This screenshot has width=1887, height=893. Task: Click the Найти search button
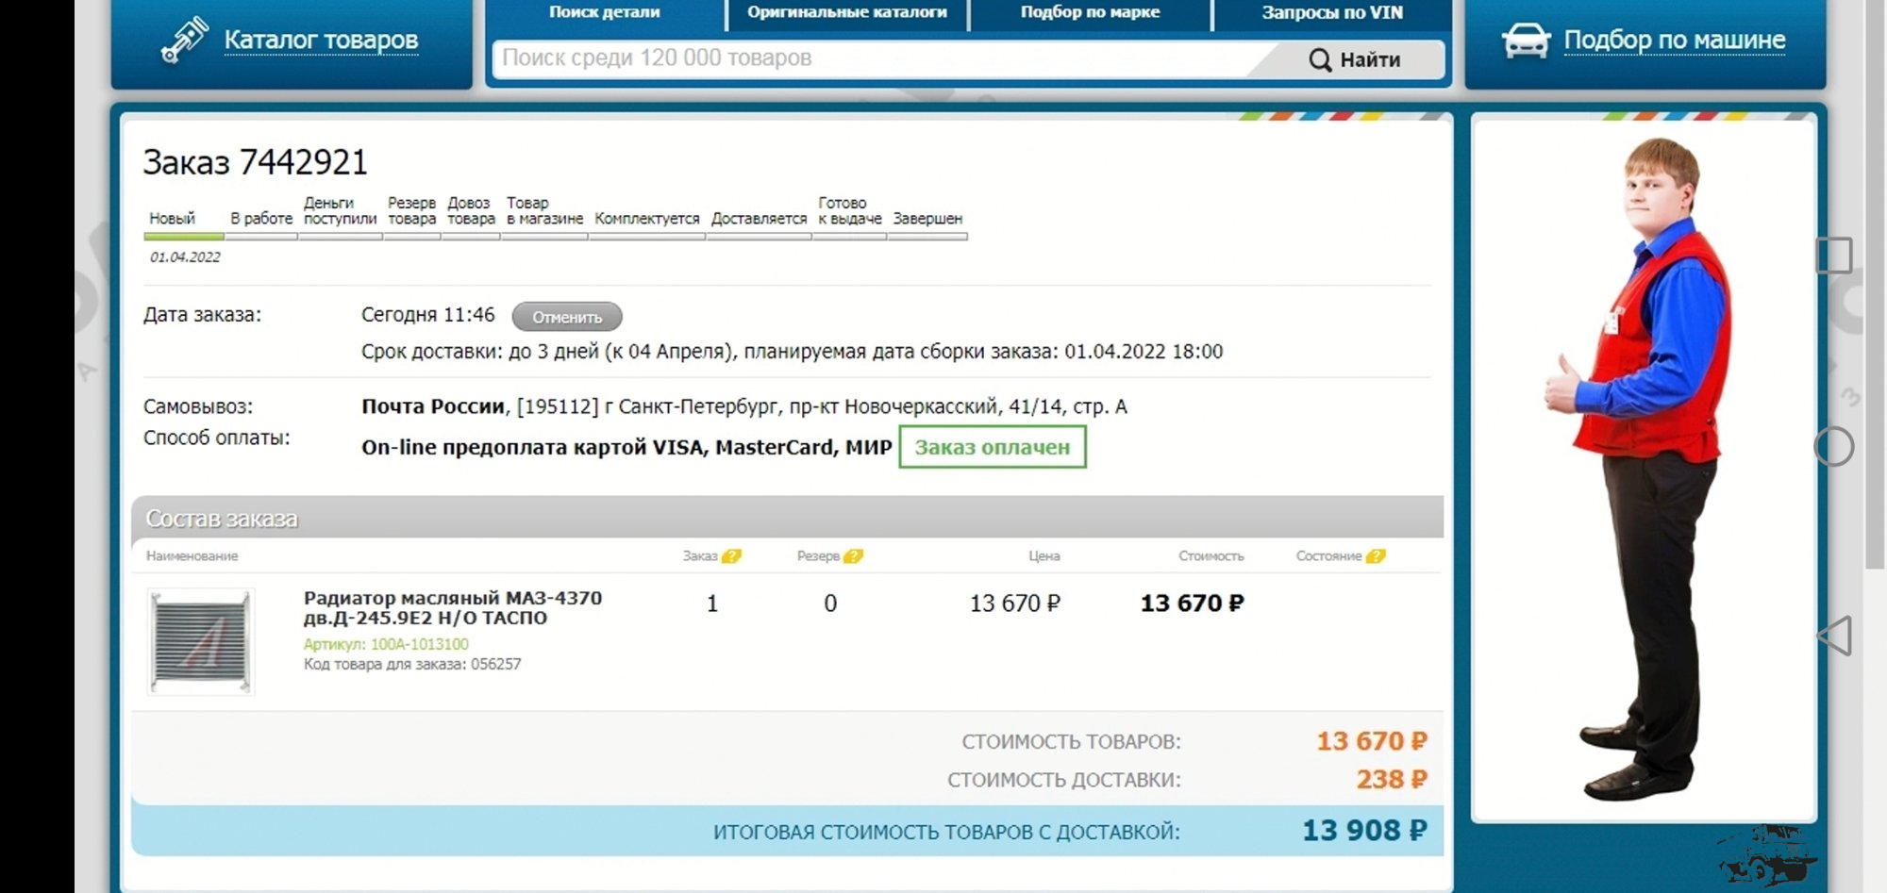(x=1354, y=59)
